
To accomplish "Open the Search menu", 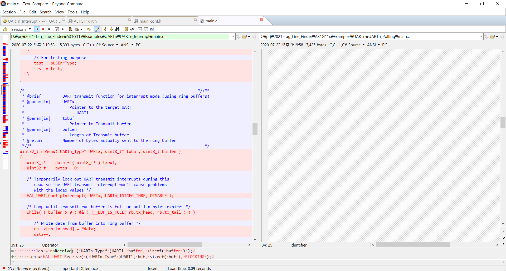I will (46, 12).
